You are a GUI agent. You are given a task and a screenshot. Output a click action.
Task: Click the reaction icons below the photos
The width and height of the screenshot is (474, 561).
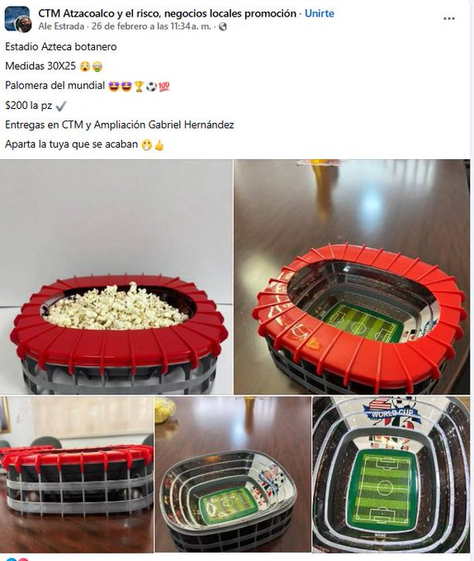tap(17, 559)
